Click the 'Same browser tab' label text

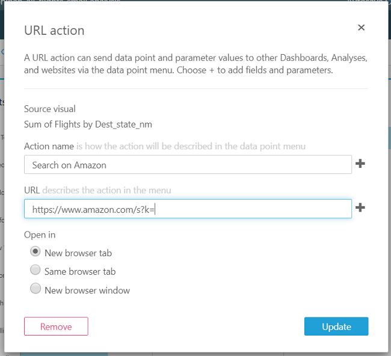pyautogui.click(x=80, y=272)
